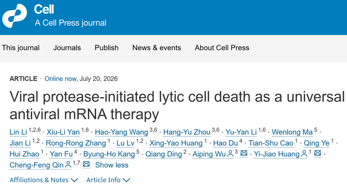This screenshot has height=186, width=347.
Task: Click the Cell Press logo icon
Action: pyautogui.click(x=14, y=15)
